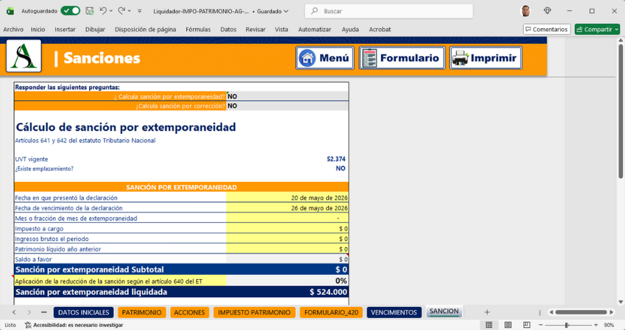The image size is (625, 330).
Task: Click the Comentarios button
Action: pyautogui.click(x=546, y=29)
